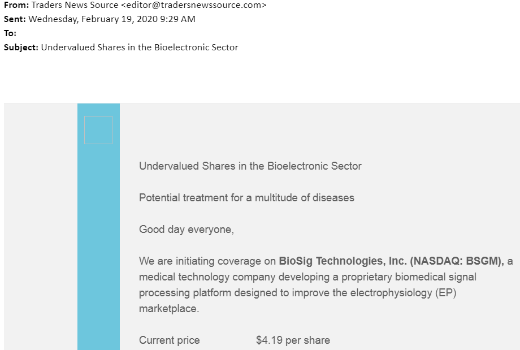
Task: Click the greeting Good day everyone
Action: 187,229
